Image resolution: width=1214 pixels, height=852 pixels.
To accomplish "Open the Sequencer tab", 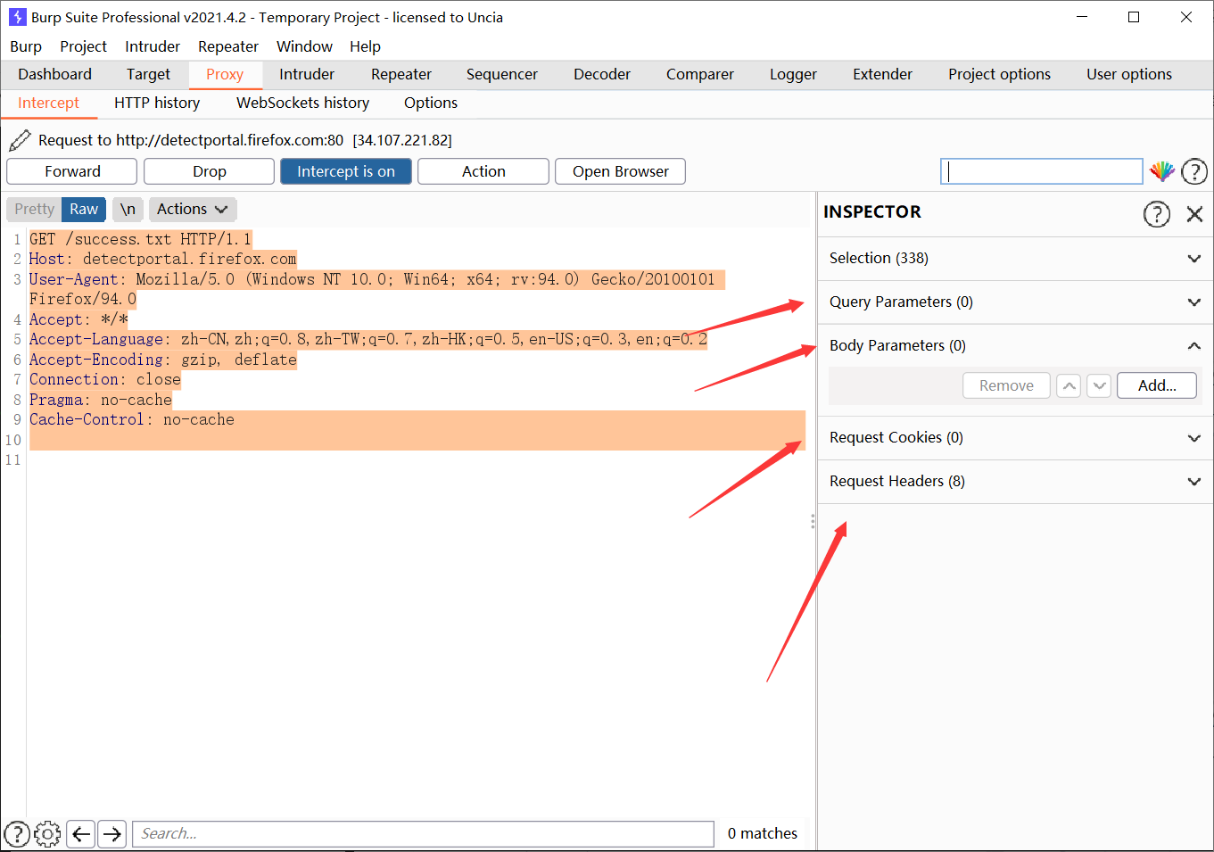I will (x=502, y=74).
